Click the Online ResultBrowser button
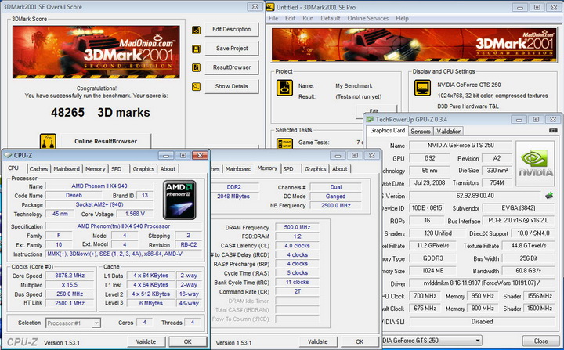Screen dimensions: 564x350 tap(106, 141)
